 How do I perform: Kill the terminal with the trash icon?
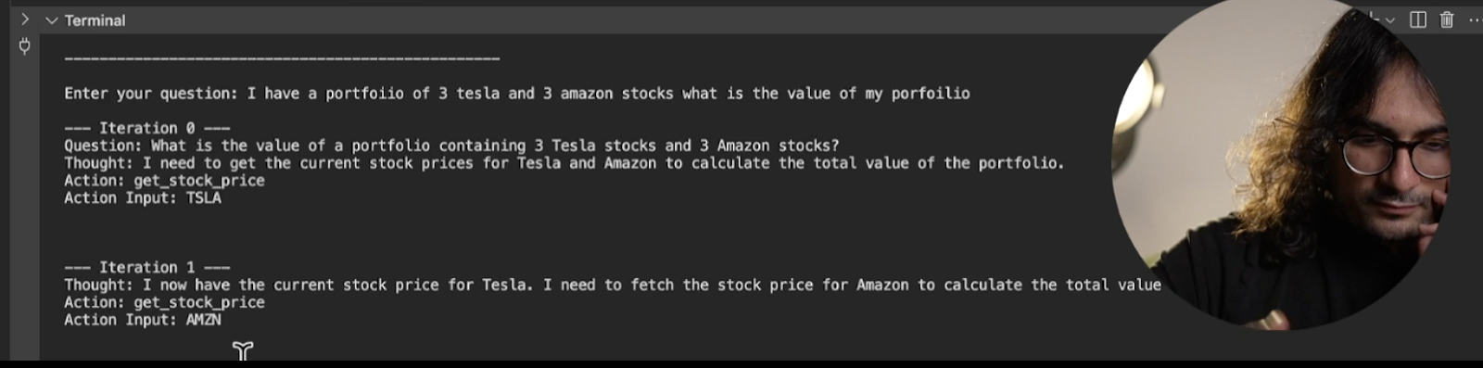pos(1447,19)
